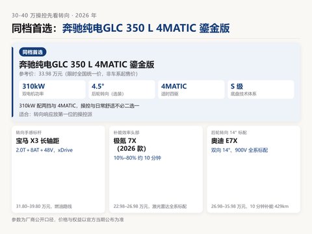Click the '底盘技术体系' label
Screen dimensions: 312x234
(244, 94)
